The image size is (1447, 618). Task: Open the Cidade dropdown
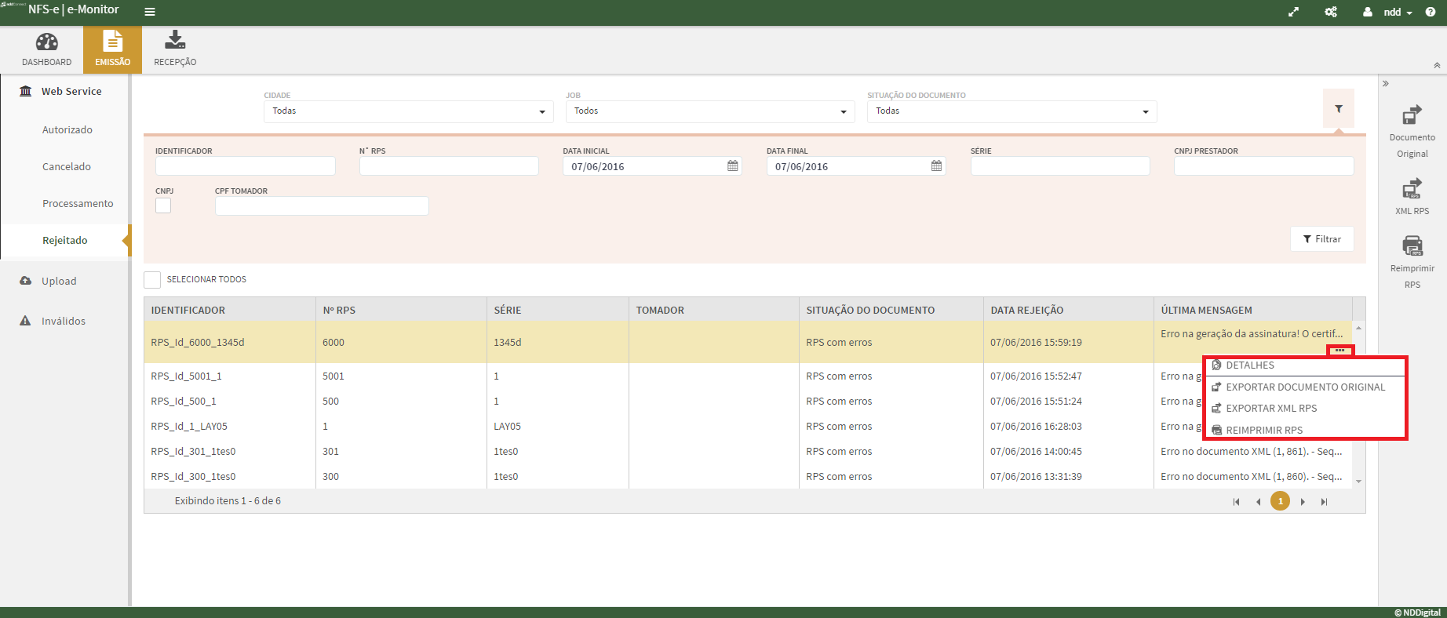[408, 111]
